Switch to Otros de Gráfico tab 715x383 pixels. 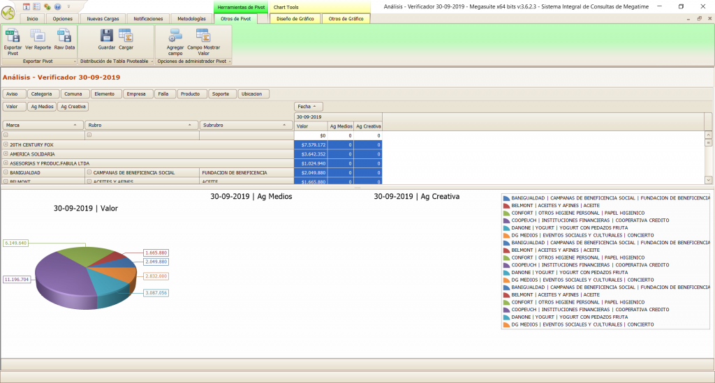coord(346,19)
